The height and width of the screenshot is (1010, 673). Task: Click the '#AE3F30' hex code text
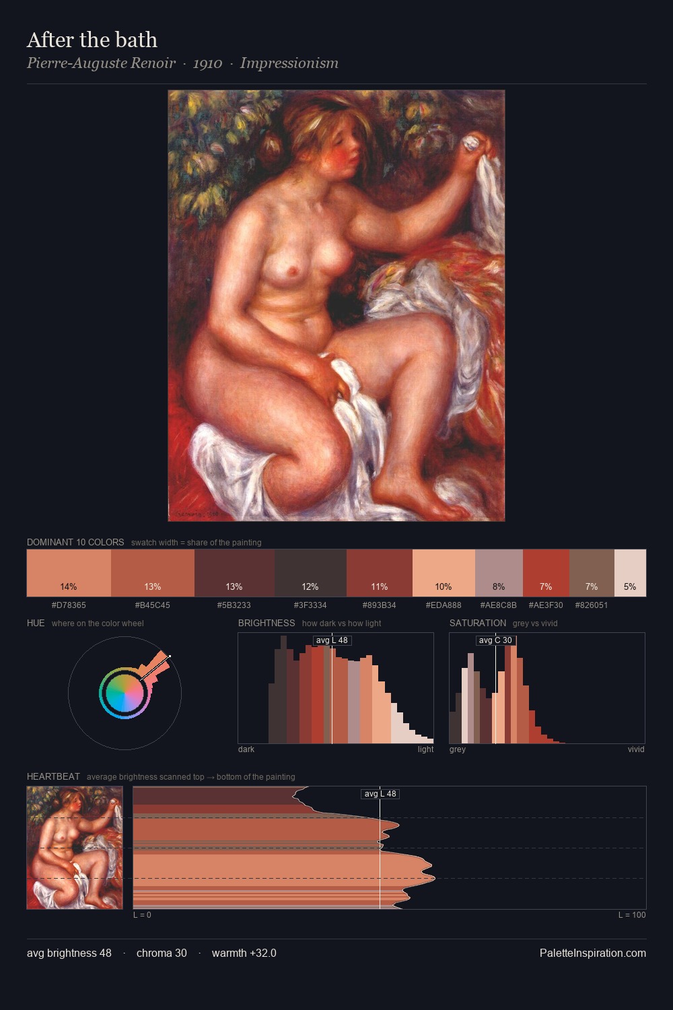click(x=546, y=605)
